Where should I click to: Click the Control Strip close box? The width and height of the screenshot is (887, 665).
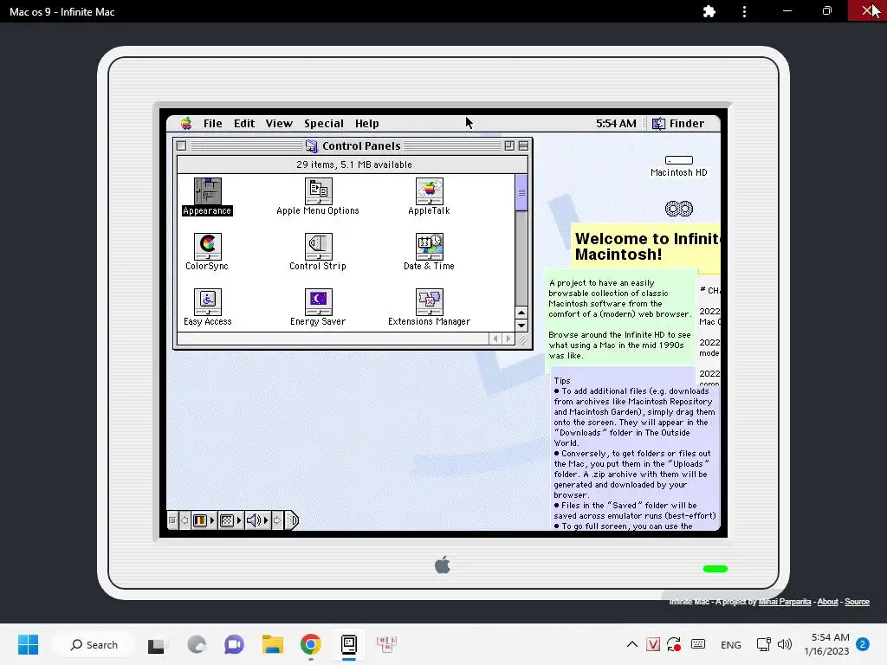[172, 520]
